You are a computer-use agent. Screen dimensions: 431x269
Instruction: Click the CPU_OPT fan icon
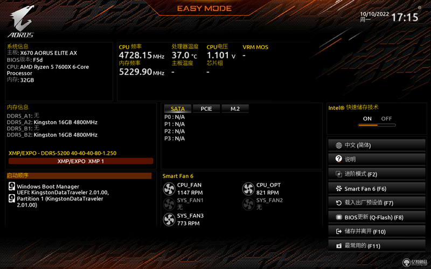pyautogui.click(x=248, y=189)
